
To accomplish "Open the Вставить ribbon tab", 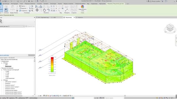I will (x=46, y=4).
